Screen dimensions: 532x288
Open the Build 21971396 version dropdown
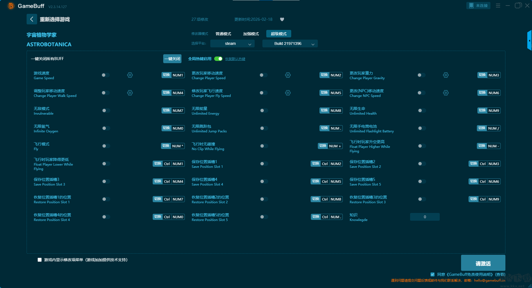(x=290, y=43)
